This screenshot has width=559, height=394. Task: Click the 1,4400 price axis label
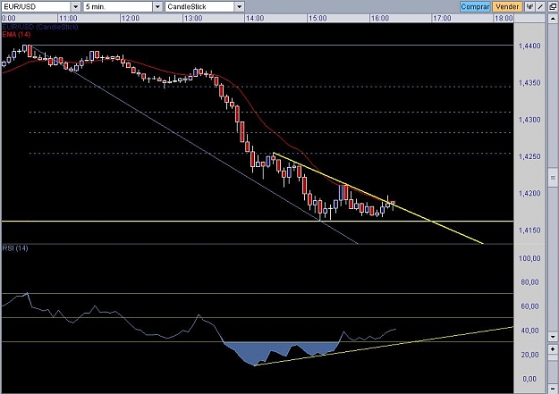tap(529, 46)
